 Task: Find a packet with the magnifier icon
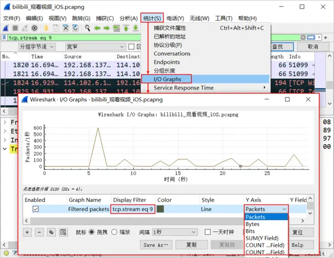88,28
